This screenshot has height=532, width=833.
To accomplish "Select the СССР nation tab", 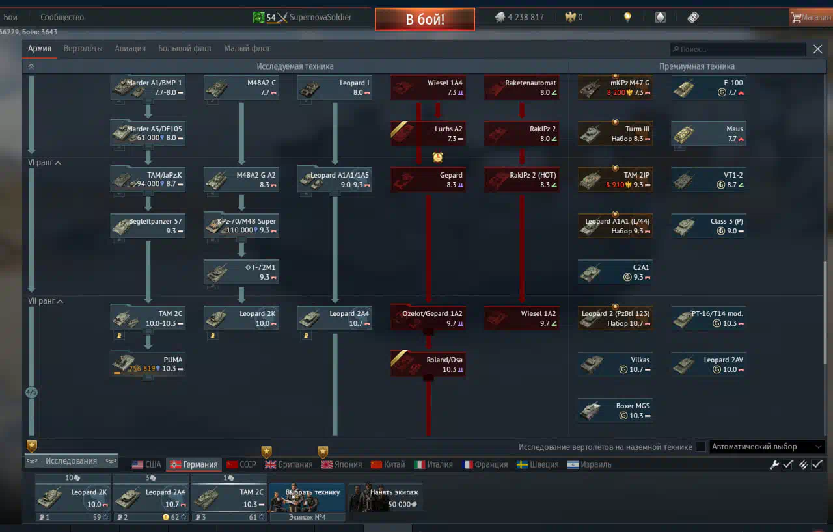I will (x=241, y=464).
